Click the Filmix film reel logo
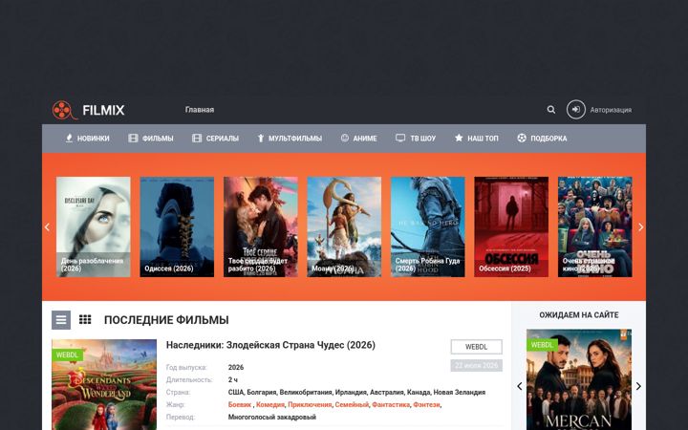This screenshot has width=688, height=430. coord(64,110)
